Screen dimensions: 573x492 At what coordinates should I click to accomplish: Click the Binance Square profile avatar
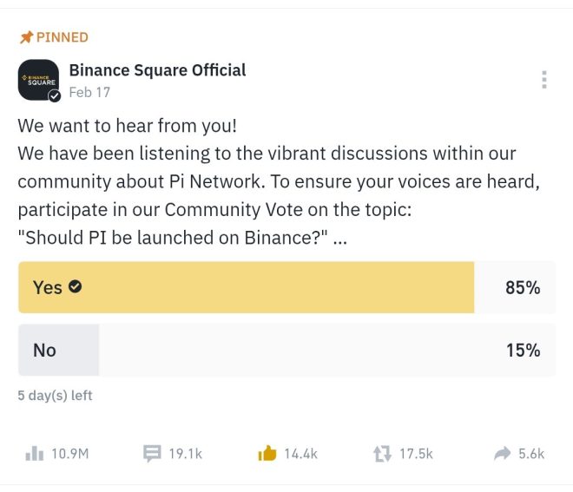(x=38, y=80)
